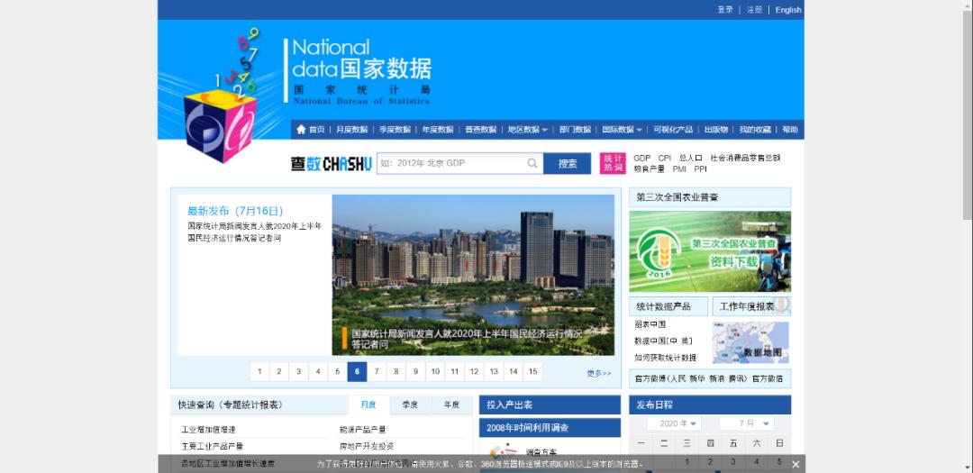Screen dimensions: 973x473
Task: Click the 工作年度报表 button
Action: (x=751, y=306)
